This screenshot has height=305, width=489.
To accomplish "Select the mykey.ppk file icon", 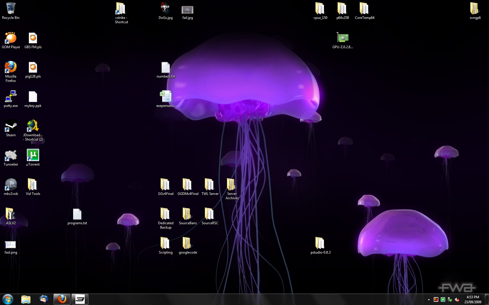I will pos(33,99).
